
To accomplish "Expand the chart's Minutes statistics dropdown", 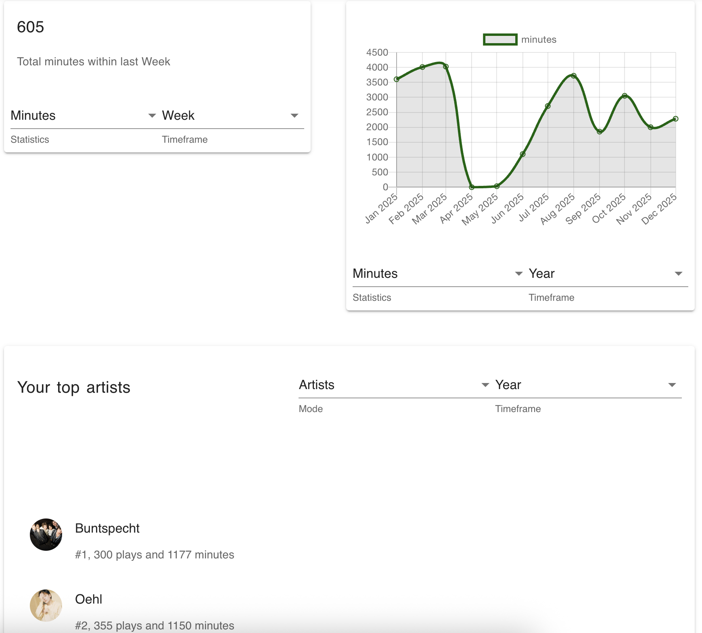I will (x=437, y=274).
